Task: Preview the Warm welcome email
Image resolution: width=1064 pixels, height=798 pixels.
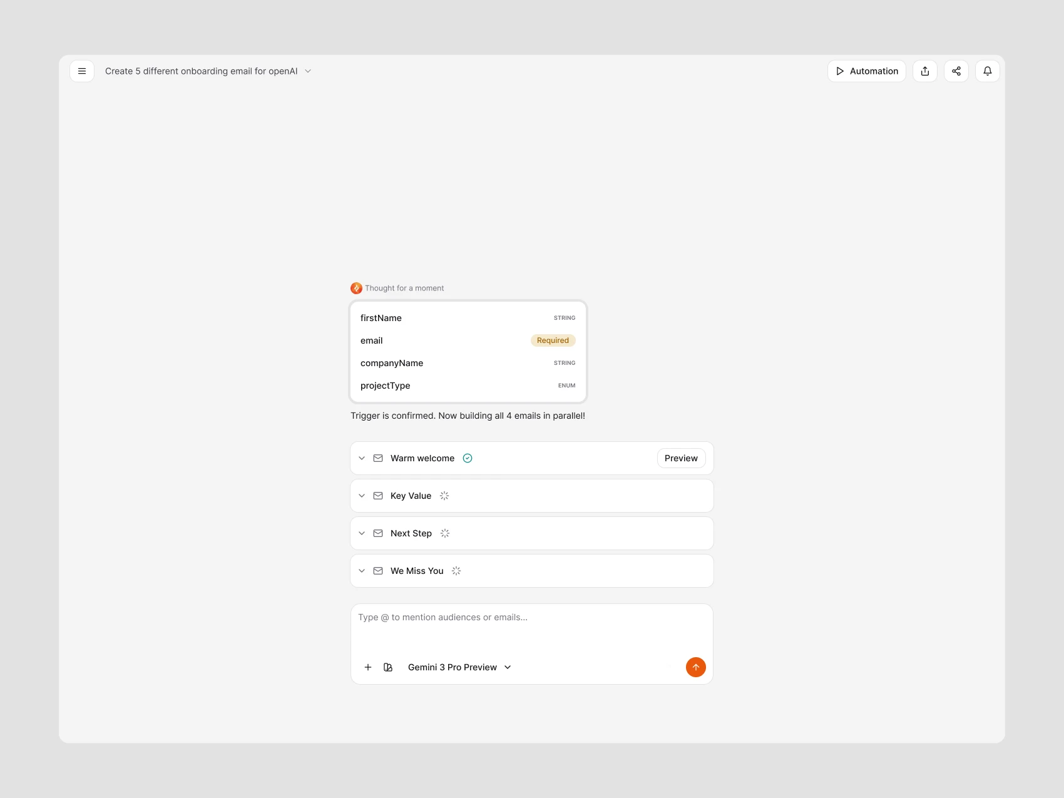Action: (x=681, y=458)
